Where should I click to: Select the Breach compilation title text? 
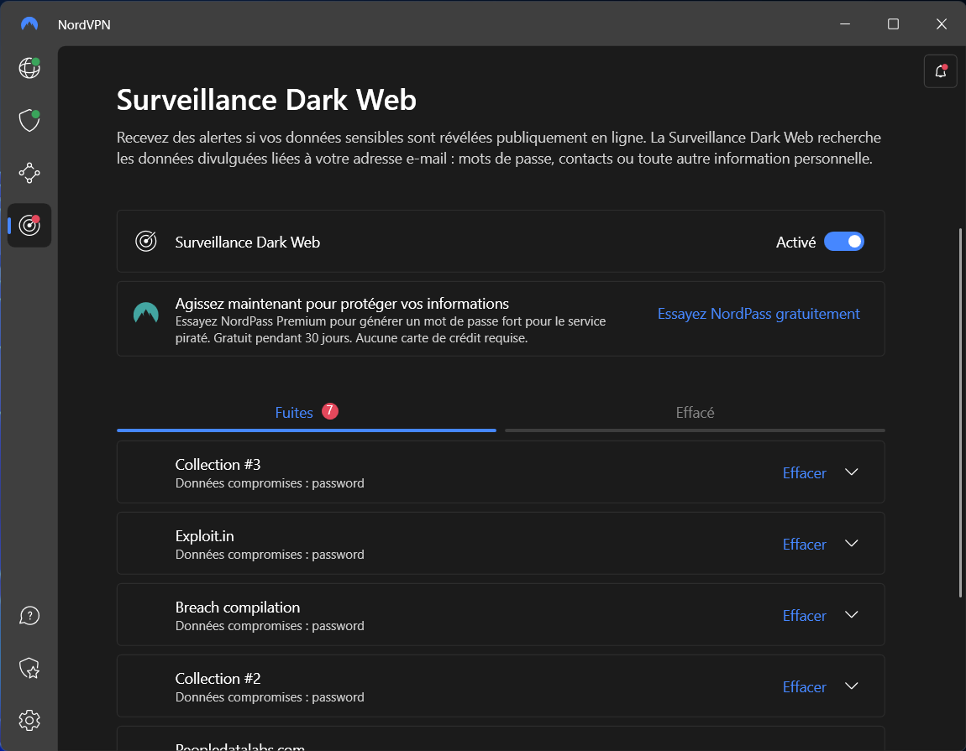pos(238,608)
